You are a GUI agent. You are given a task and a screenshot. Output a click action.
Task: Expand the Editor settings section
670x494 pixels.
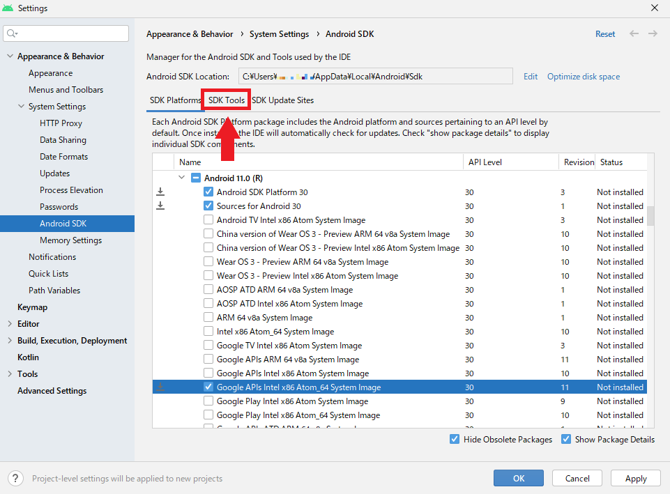[10, 323]
